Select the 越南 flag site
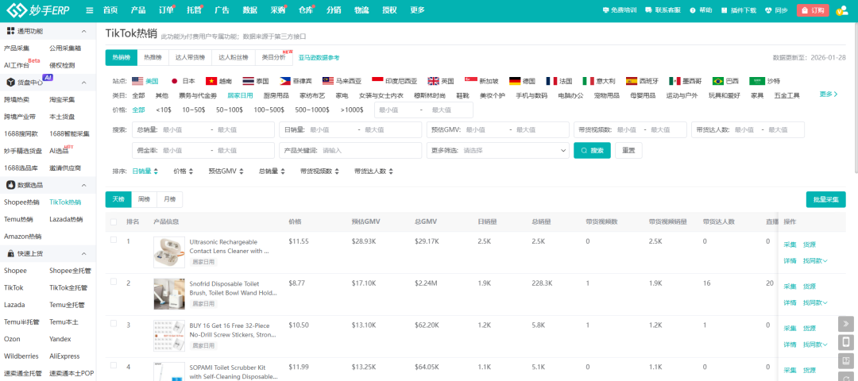858x381 pixels. [x=218, y=81]
